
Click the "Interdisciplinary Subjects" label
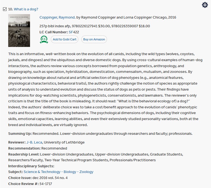[x=31, y=166]
